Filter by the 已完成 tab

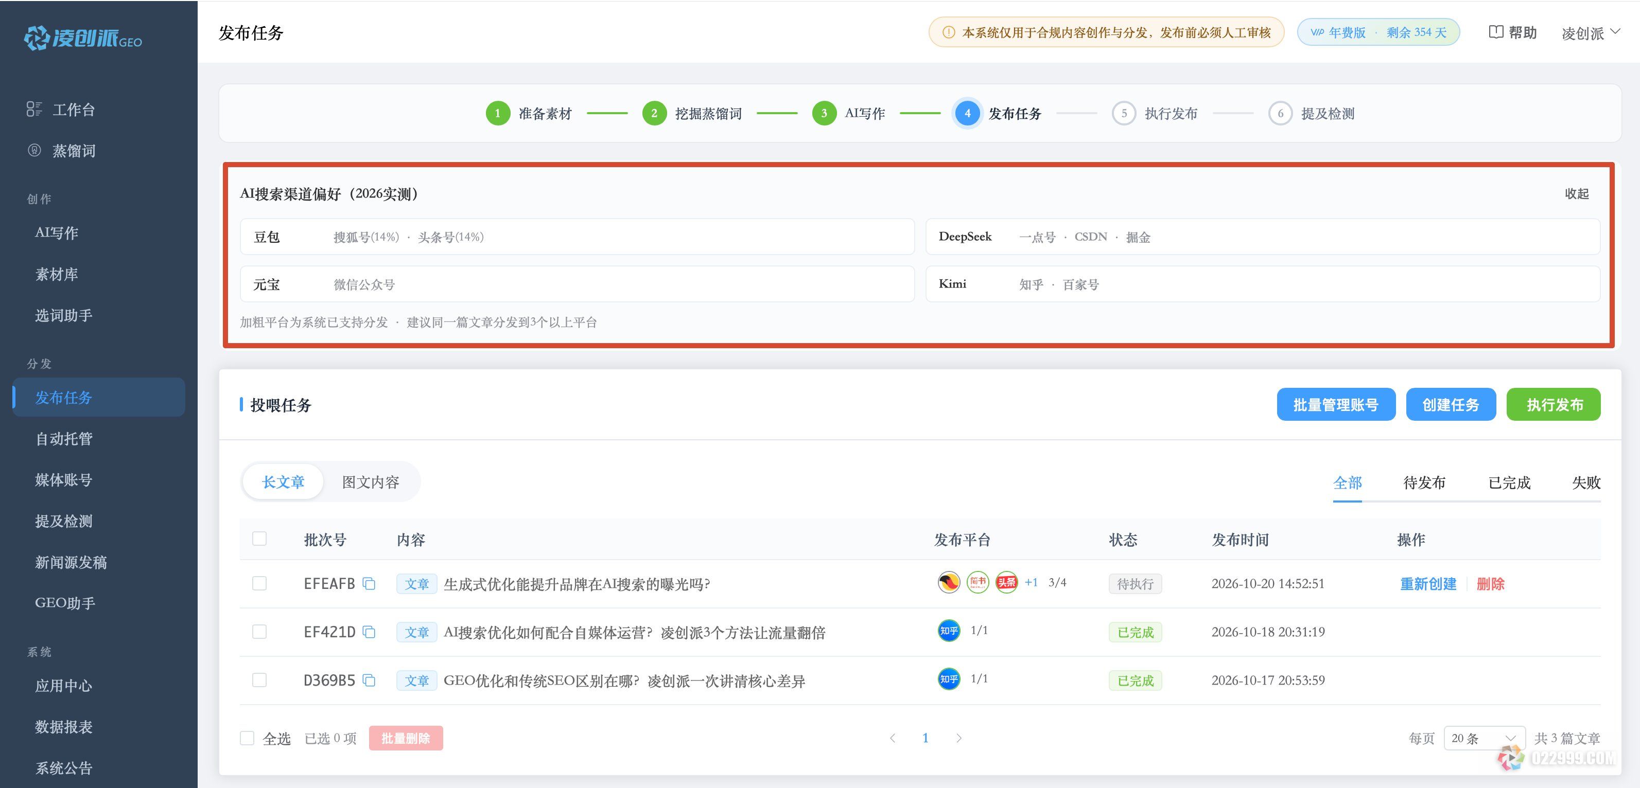tap(1509, 482)
